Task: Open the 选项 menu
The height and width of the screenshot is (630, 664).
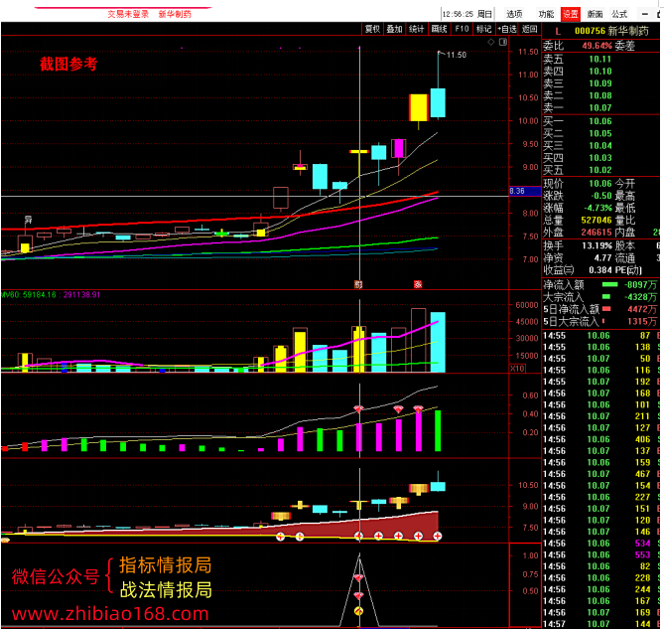Action: pyautogui.click(x=514, y=14)
